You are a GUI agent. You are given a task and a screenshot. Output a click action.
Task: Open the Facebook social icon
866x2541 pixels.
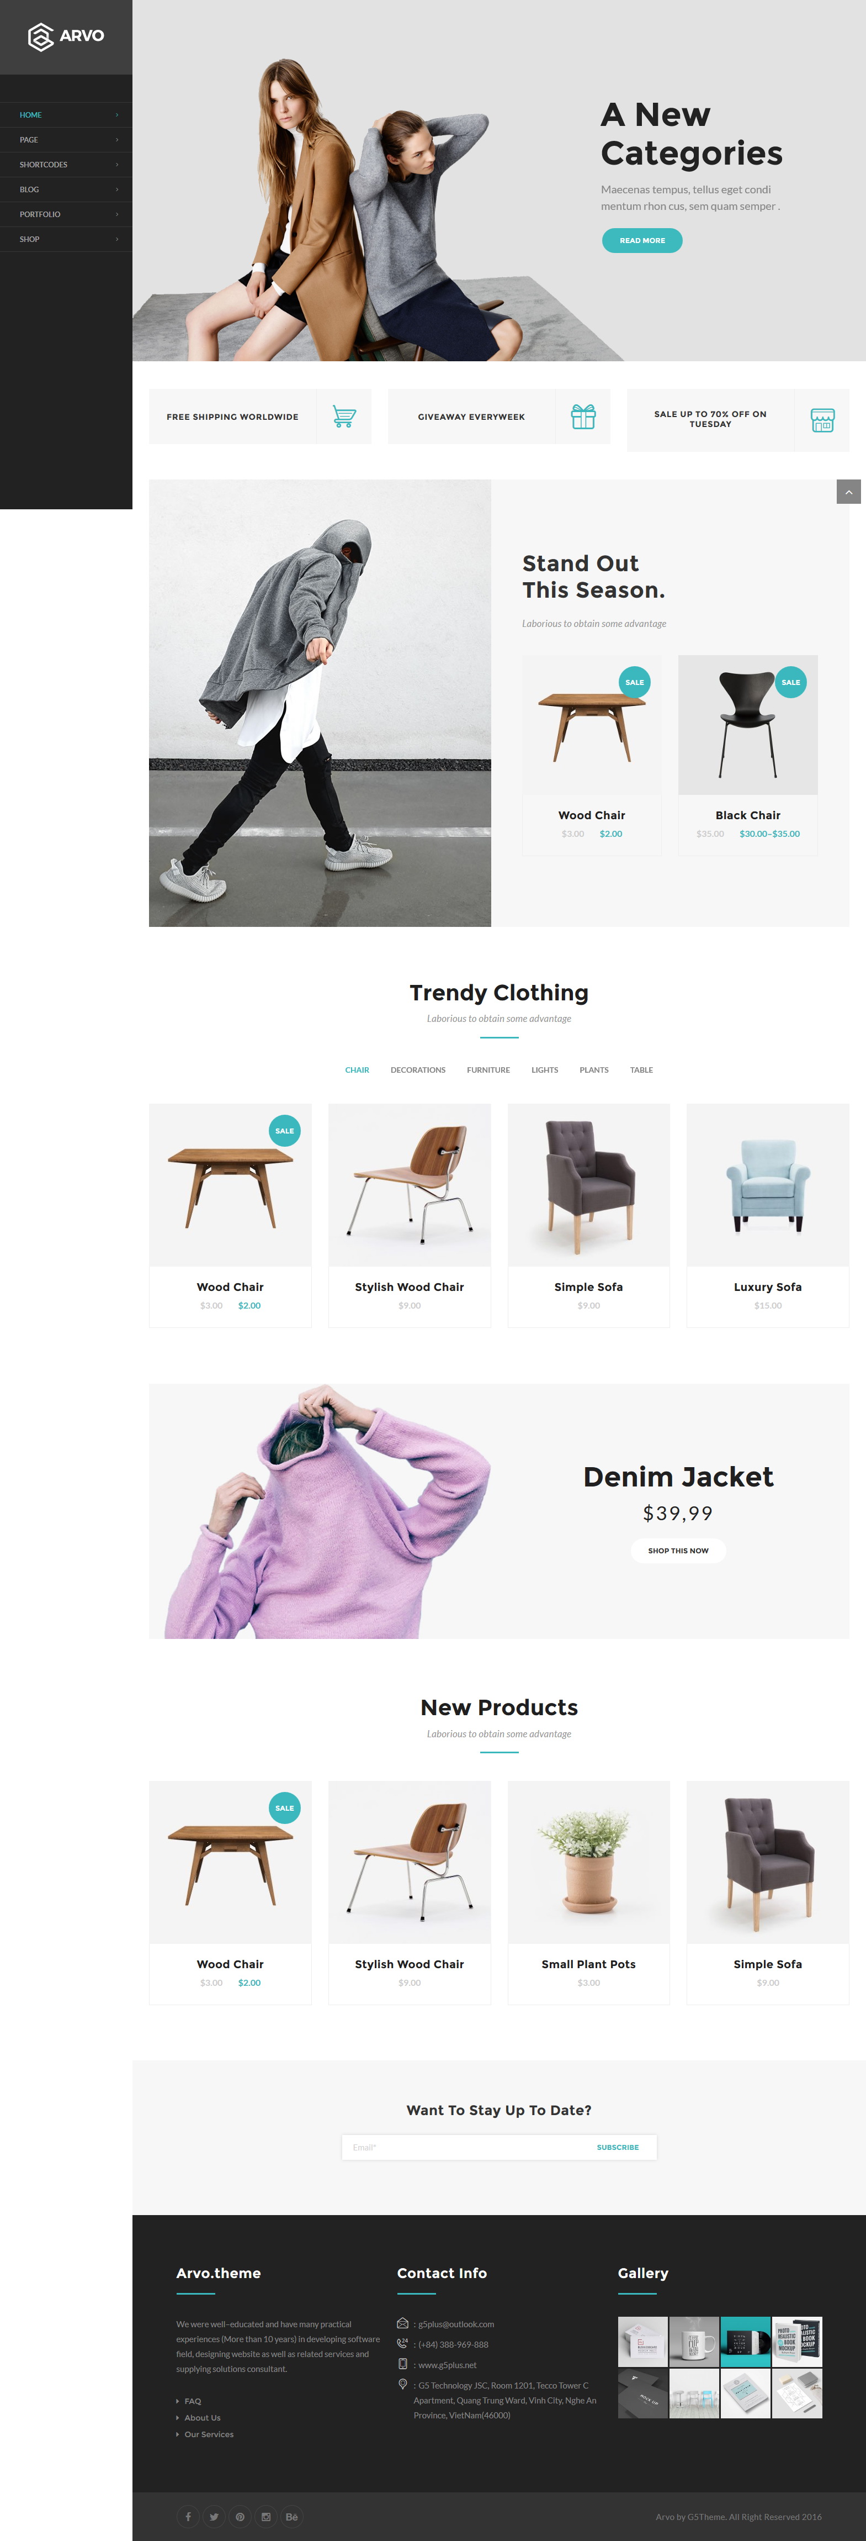(x=188, y=2516)
